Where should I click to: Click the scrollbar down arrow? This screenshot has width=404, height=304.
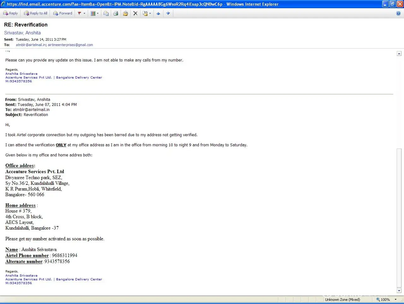[399, 290]
